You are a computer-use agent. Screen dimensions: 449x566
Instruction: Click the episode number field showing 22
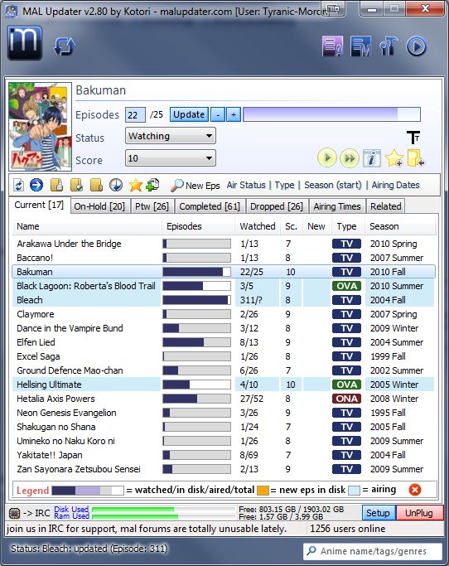click(135, 115)
